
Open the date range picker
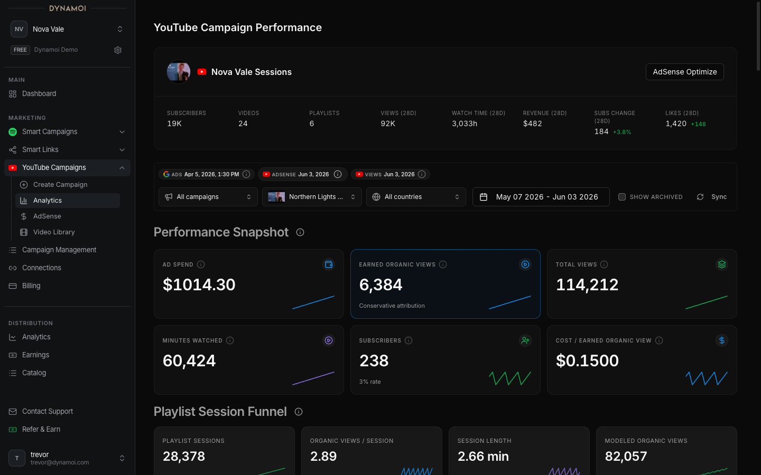541,197
